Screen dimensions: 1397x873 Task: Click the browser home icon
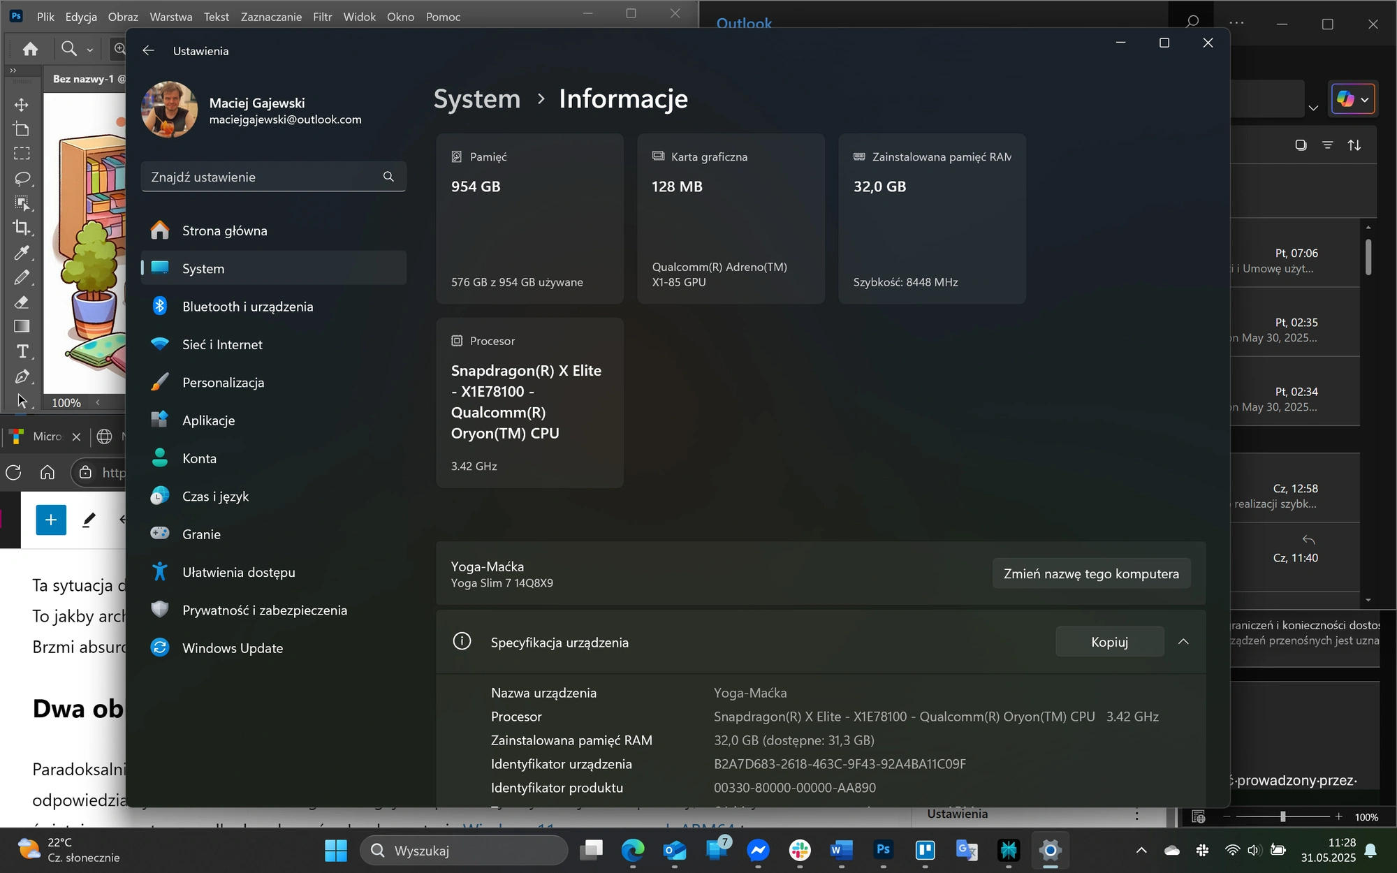click(47, 473)
